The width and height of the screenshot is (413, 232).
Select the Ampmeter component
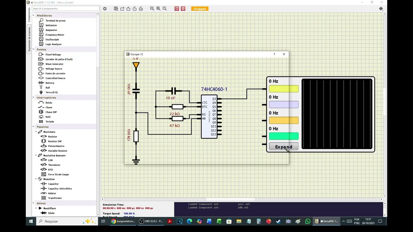(x=51, y=30)
